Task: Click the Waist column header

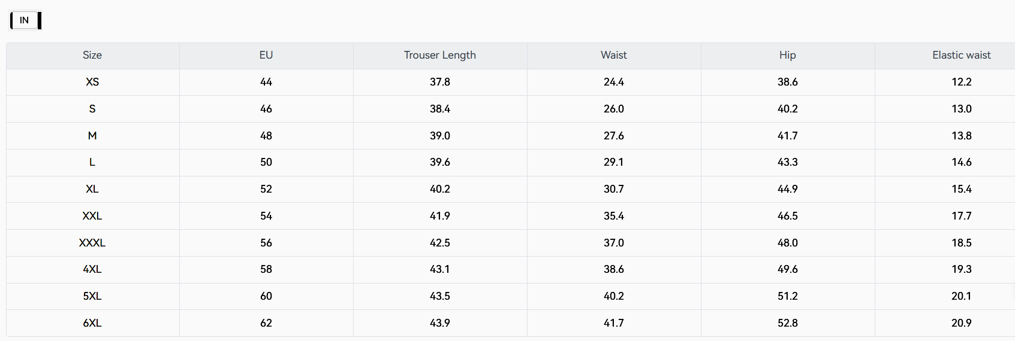Action: (x=614, y=55)
